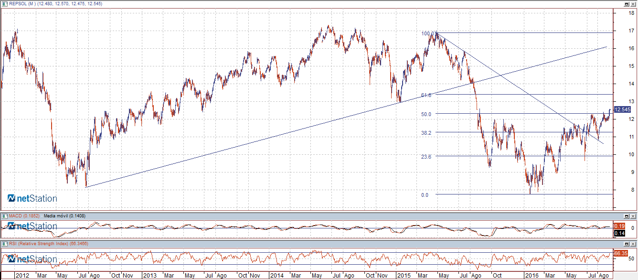The width and height of the screenshot is (638, 280).
Task: Click the 15 price axis label
Action: point(631,66)
